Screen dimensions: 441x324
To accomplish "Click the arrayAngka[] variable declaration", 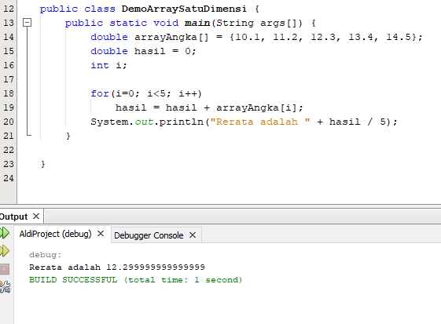I will click(x=171, y=37).
